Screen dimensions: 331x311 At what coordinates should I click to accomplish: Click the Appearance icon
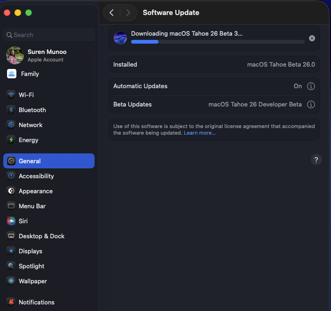tap(11, 191)
